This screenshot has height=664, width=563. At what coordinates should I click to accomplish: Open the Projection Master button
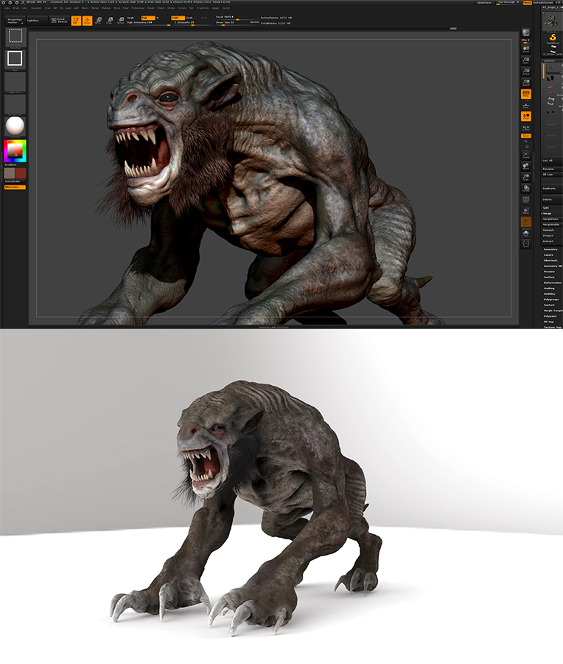pyautogui.click(x=15, y=21)
